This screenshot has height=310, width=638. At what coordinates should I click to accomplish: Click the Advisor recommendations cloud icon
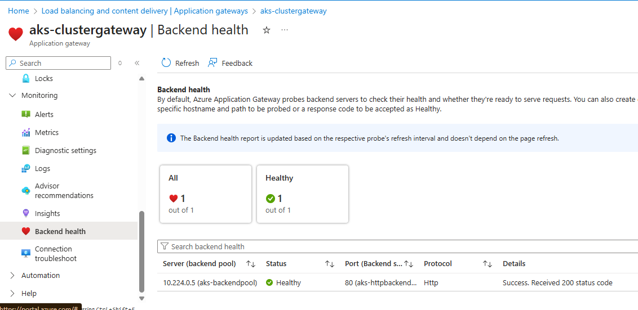pyautogui.click(x=26, y=191)
